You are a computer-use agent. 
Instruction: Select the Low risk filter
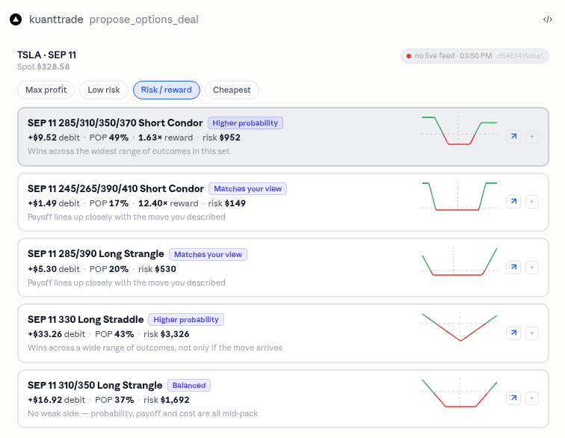click(104, 90)
